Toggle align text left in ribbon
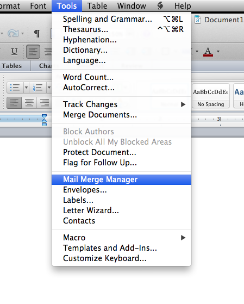The height and width of the screenshot is (304, 244). [14, 103]
